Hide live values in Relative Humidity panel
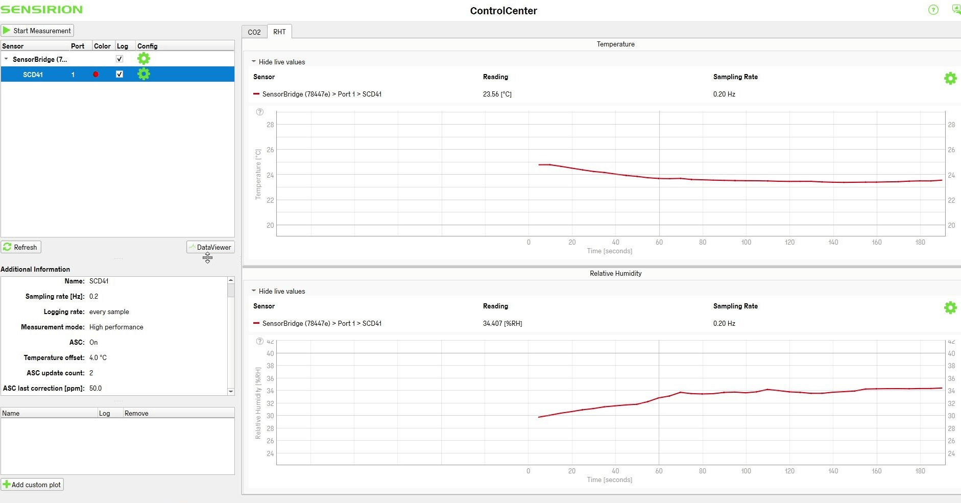961x503 pixels. pyautogui.click(x=278, y=291)
